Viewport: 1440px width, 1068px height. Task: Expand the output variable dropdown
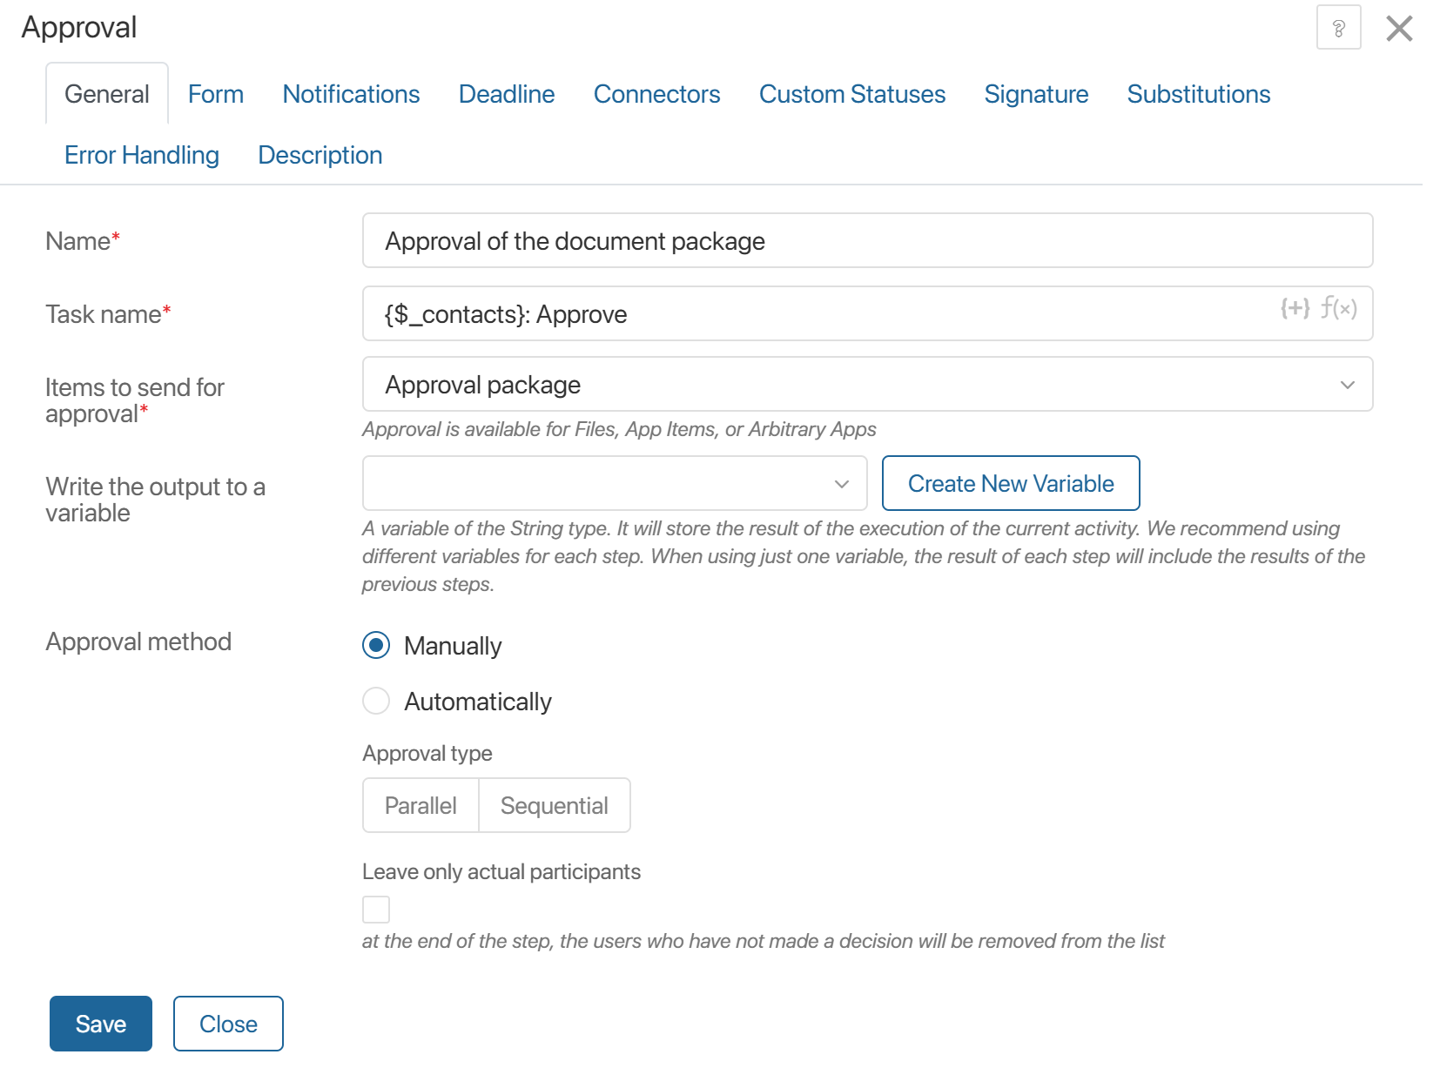pos(840,483)
